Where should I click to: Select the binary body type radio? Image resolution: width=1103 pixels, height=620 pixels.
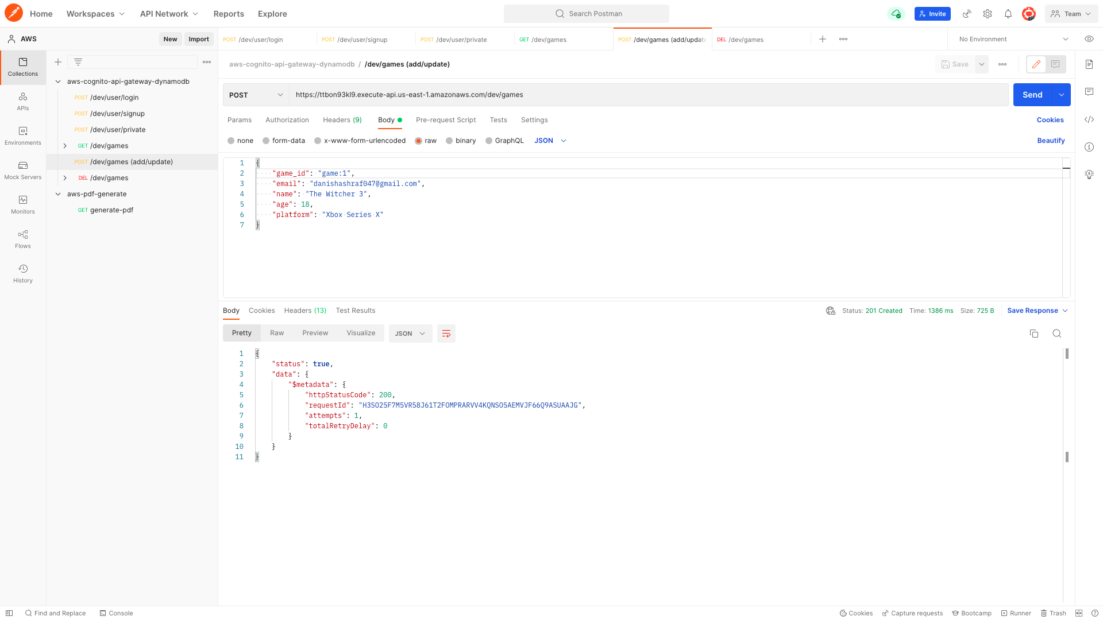point(449,141)
